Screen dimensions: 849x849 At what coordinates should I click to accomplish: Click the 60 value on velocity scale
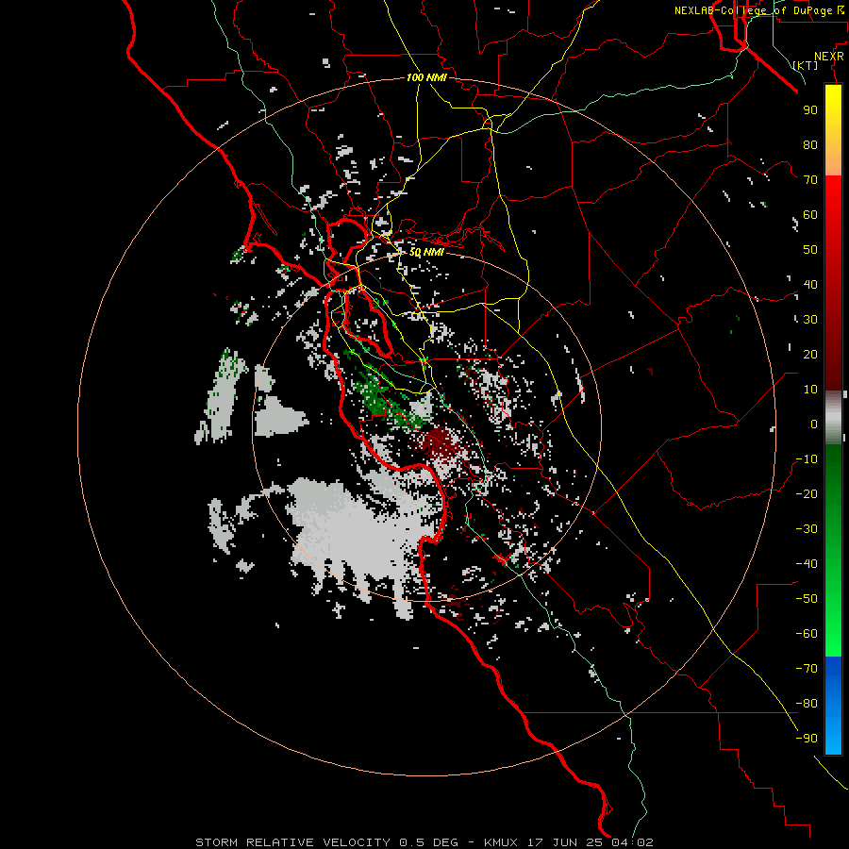coord(810,214)
